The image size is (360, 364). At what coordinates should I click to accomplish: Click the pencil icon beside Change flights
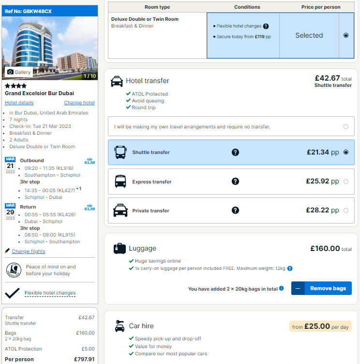pyautogui.click(x=7, y=251)
